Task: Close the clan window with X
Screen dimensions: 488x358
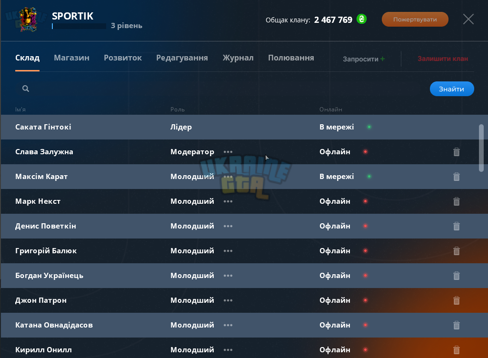Action: (468, 20)
